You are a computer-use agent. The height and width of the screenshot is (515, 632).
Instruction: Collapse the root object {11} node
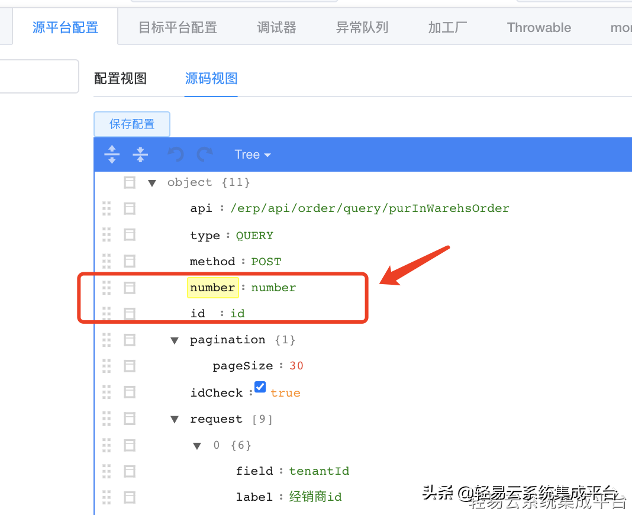tap(151, 183)
